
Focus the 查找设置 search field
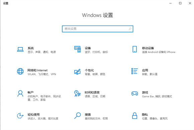pyautogui.click(x=97, y=29)
